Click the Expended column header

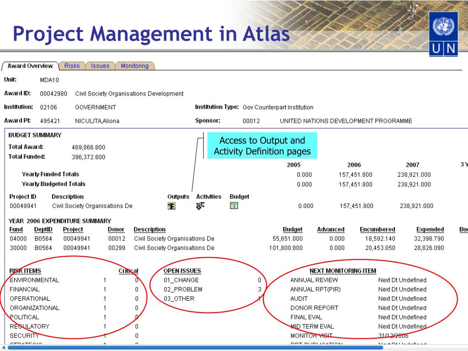(430, 229)
